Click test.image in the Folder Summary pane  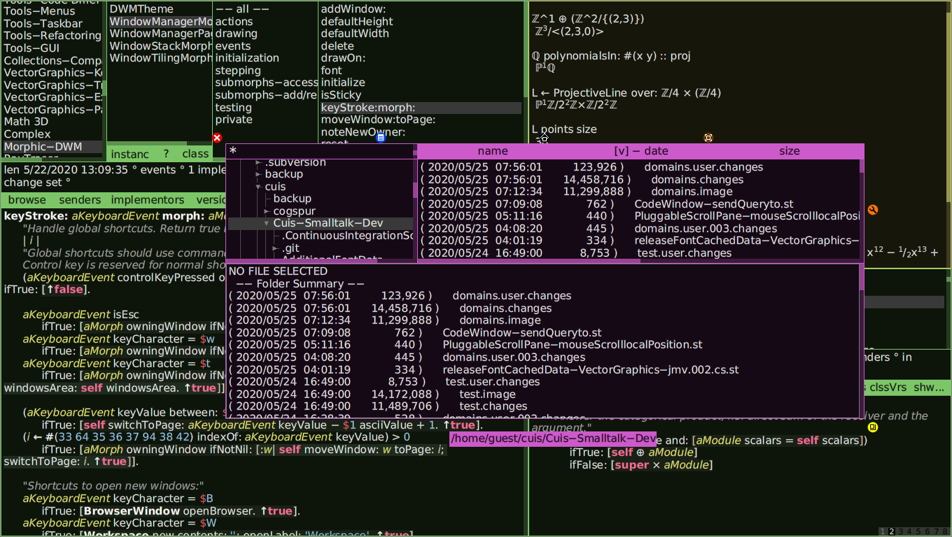pos(487,394)
